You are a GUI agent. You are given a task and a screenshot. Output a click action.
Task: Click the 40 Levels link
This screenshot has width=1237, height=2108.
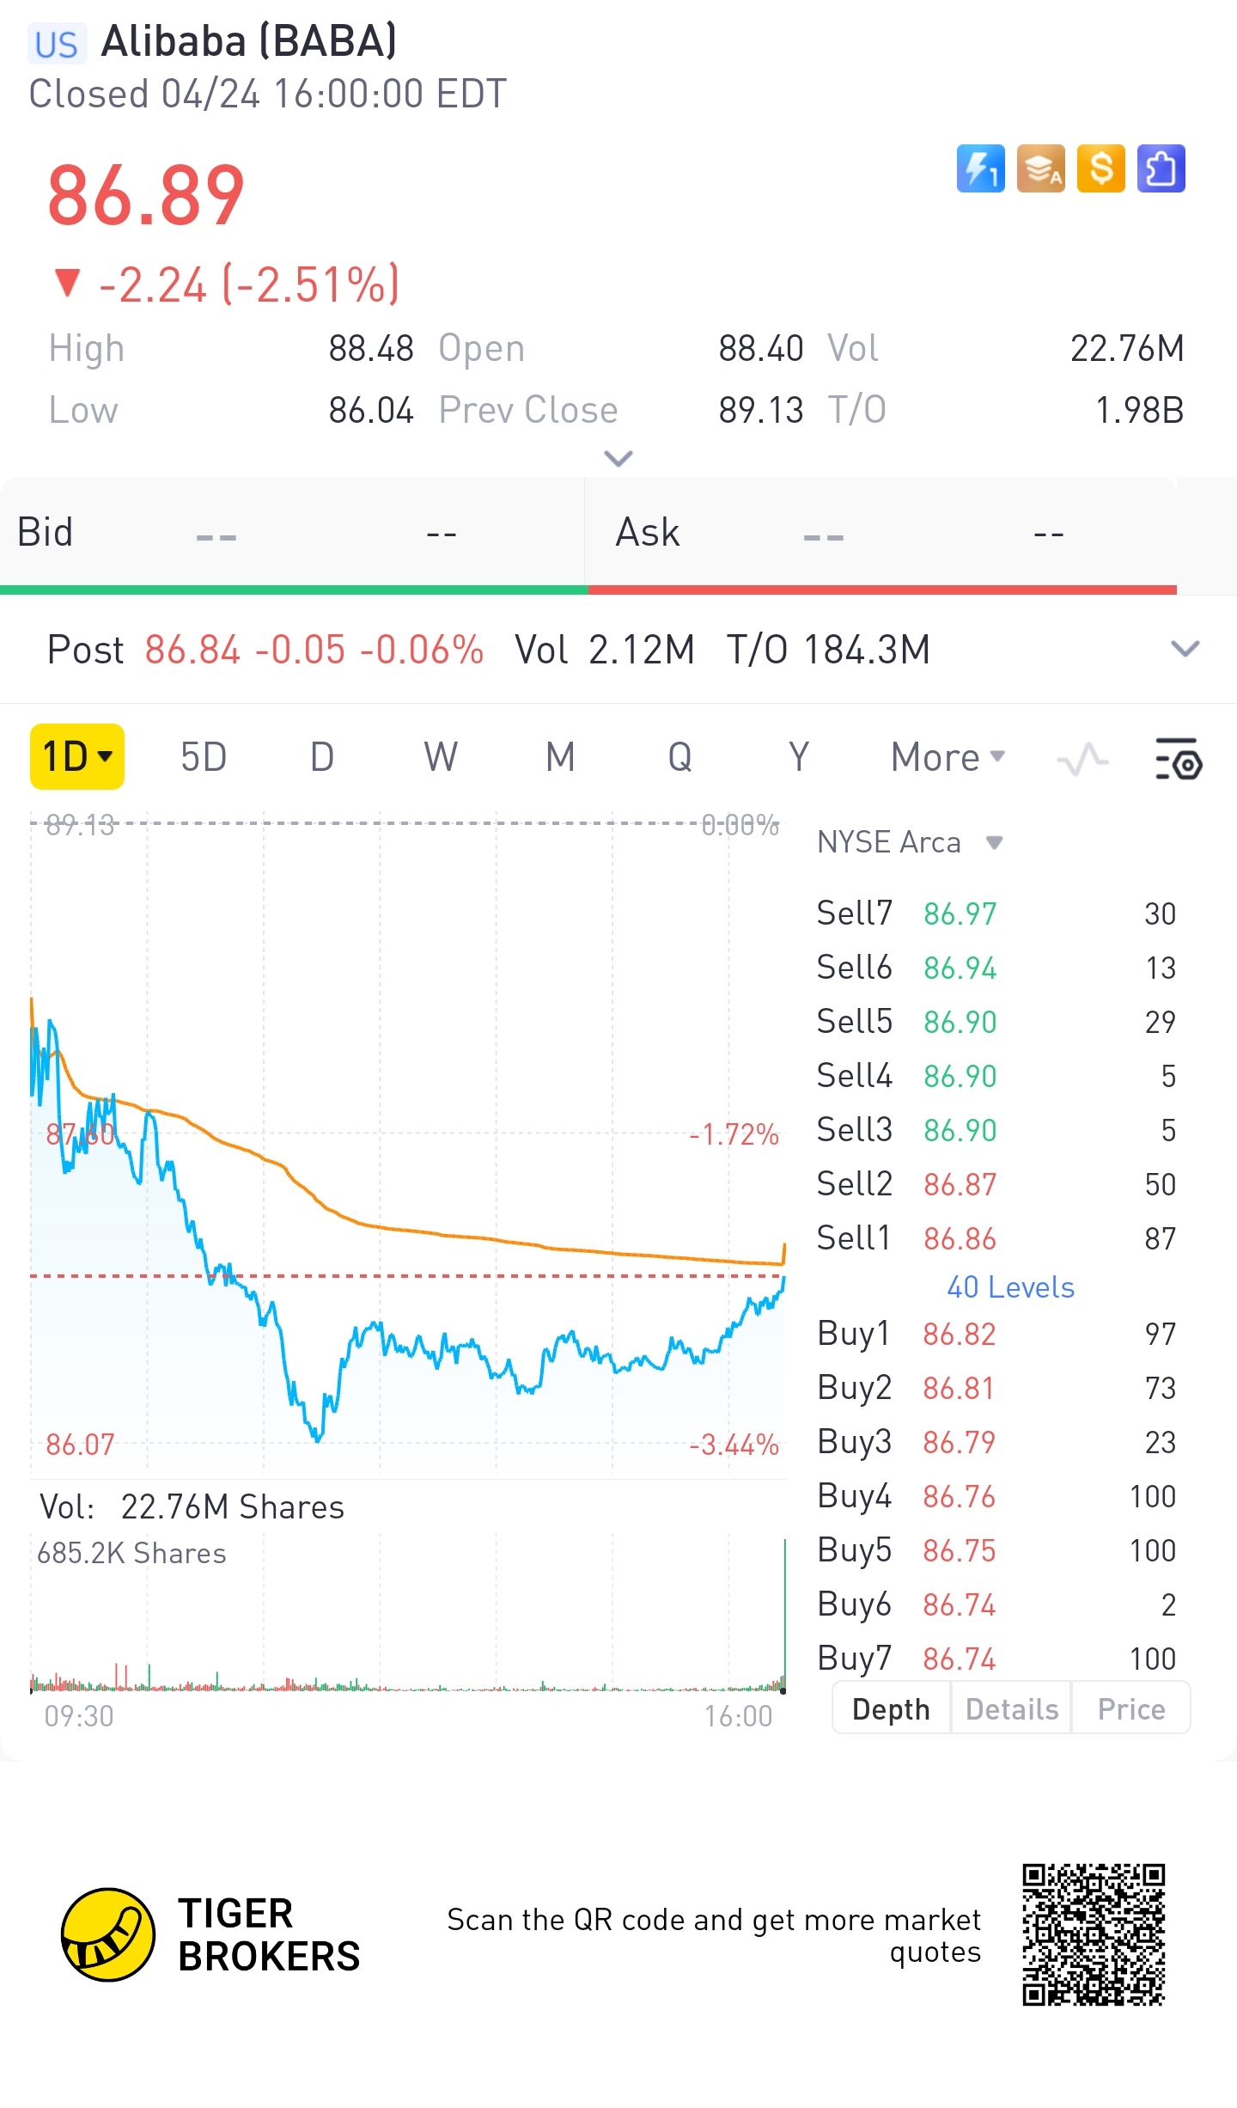[1010, 1287]
